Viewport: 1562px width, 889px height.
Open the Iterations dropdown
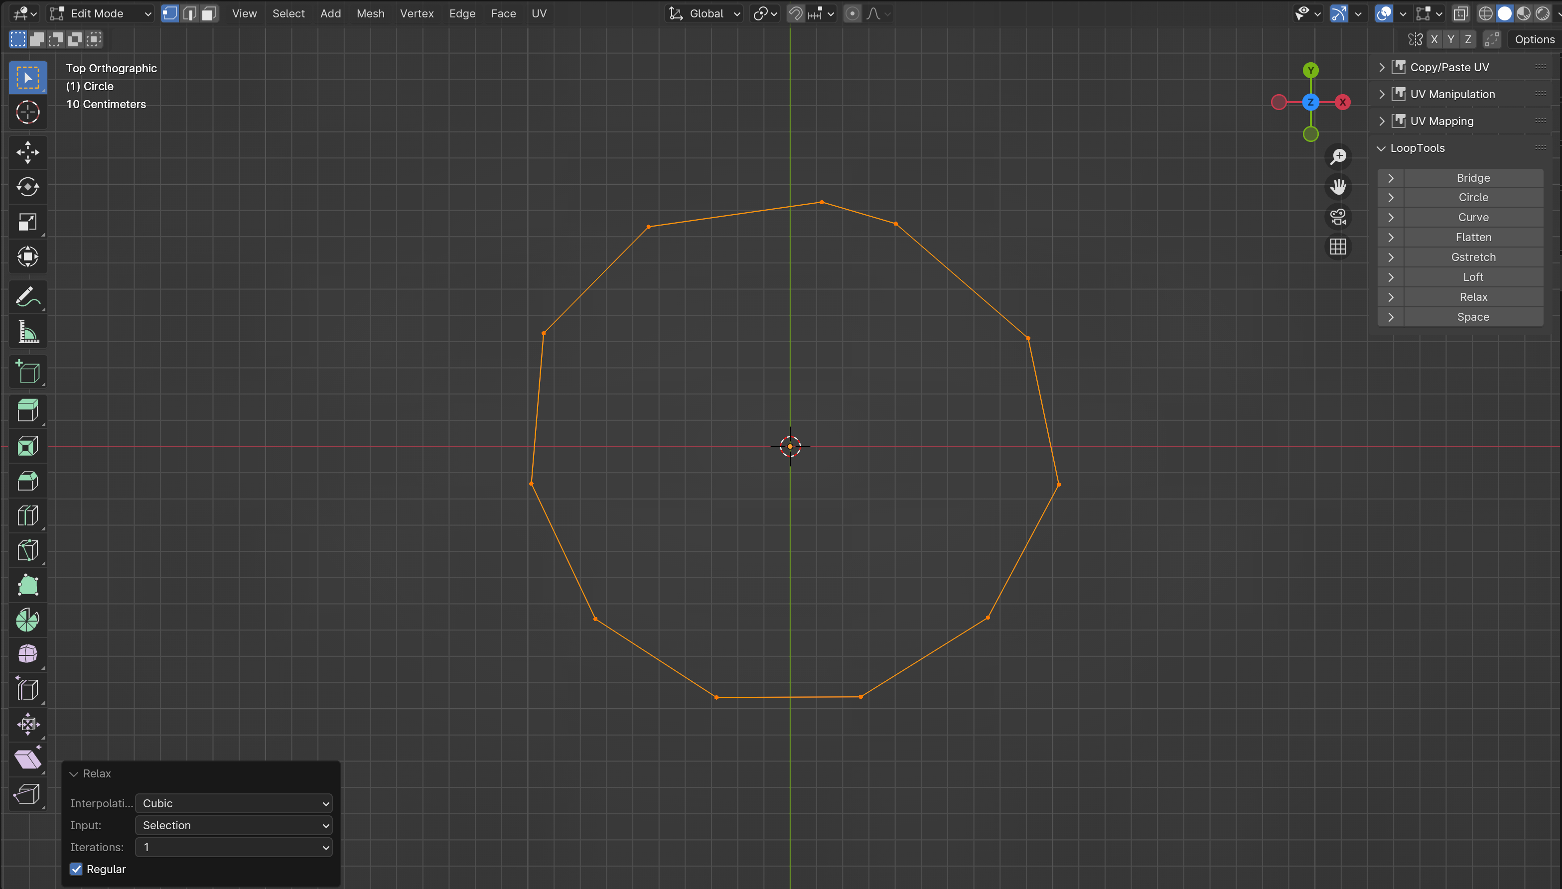(234, 848)
